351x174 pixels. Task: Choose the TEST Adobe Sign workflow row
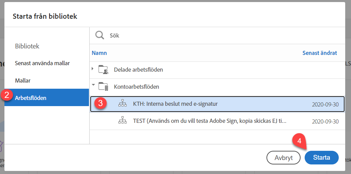pyautogui.click(x=210, y=121)
